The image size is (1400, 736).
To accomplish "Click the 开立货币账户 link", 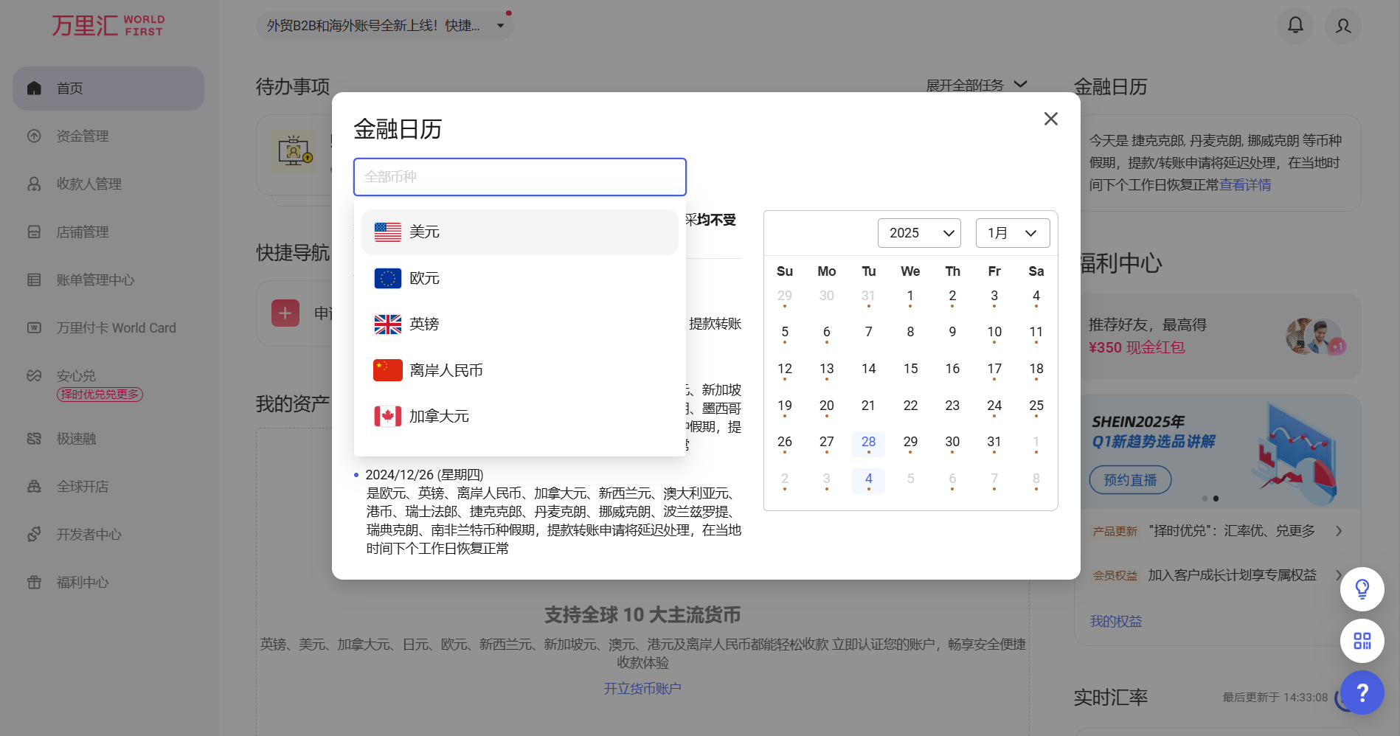I will coord(642,689).
